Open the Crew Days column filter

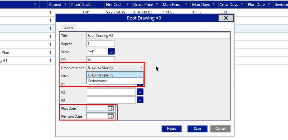242,5
